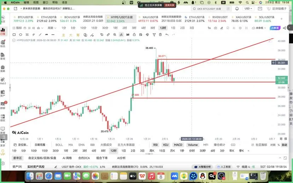Open VIP sidebar icon

point(2,152)
